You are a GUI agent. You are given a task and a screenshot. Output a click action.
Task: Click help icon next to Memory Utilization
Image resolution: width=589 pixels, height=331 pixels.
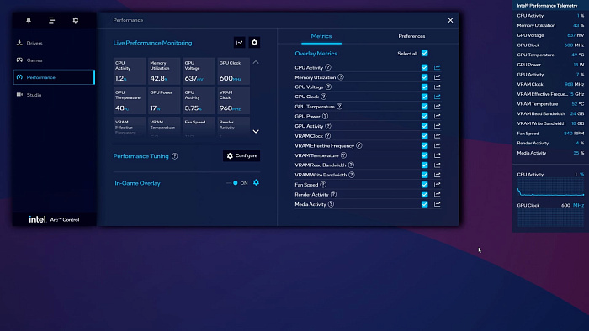(341, 77)
